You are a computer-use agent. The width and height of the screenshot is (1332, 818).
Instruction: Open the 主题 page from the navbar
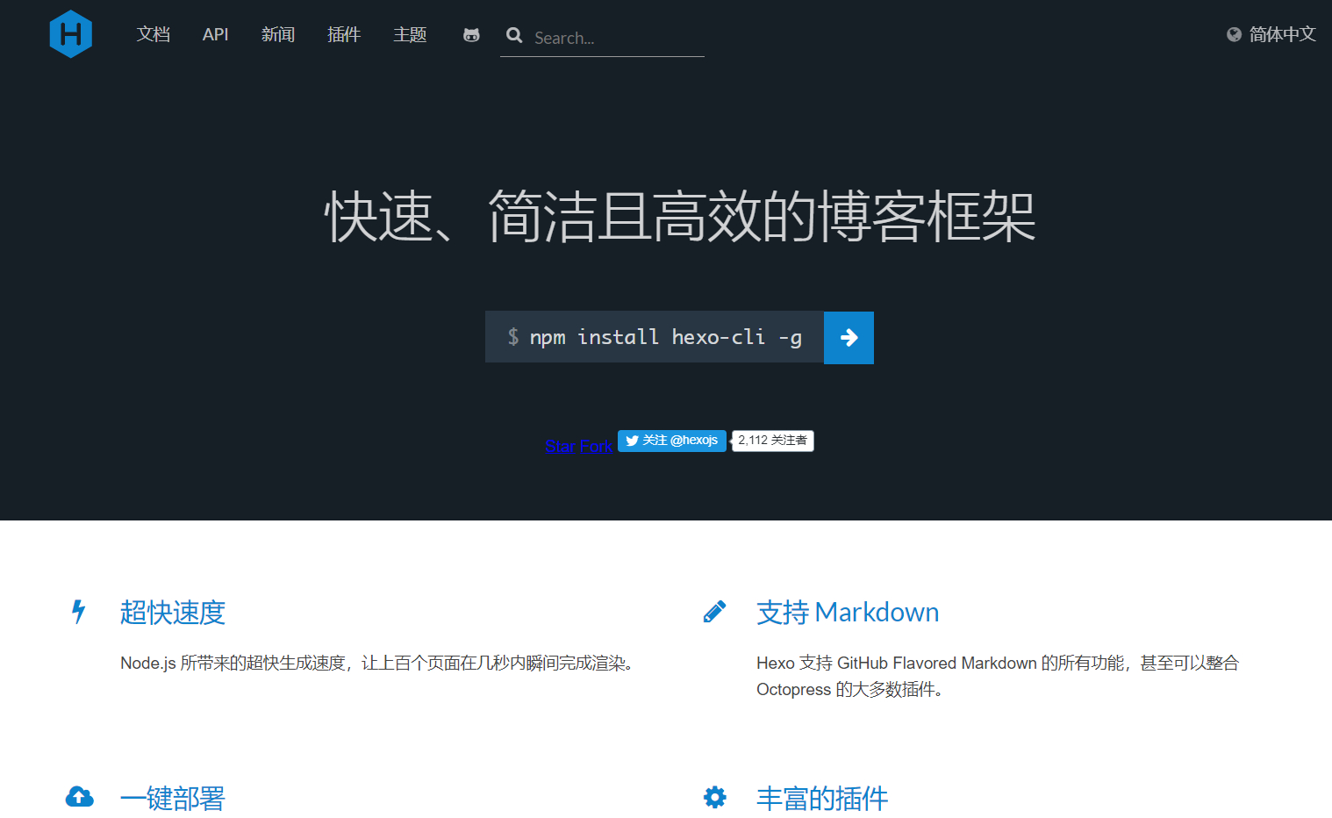(409, 35)
